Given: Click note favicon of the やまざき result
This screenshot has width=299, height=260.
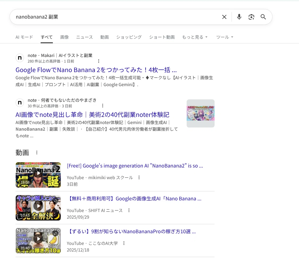Looking at the screenshot, I should (x=20, y=103).
